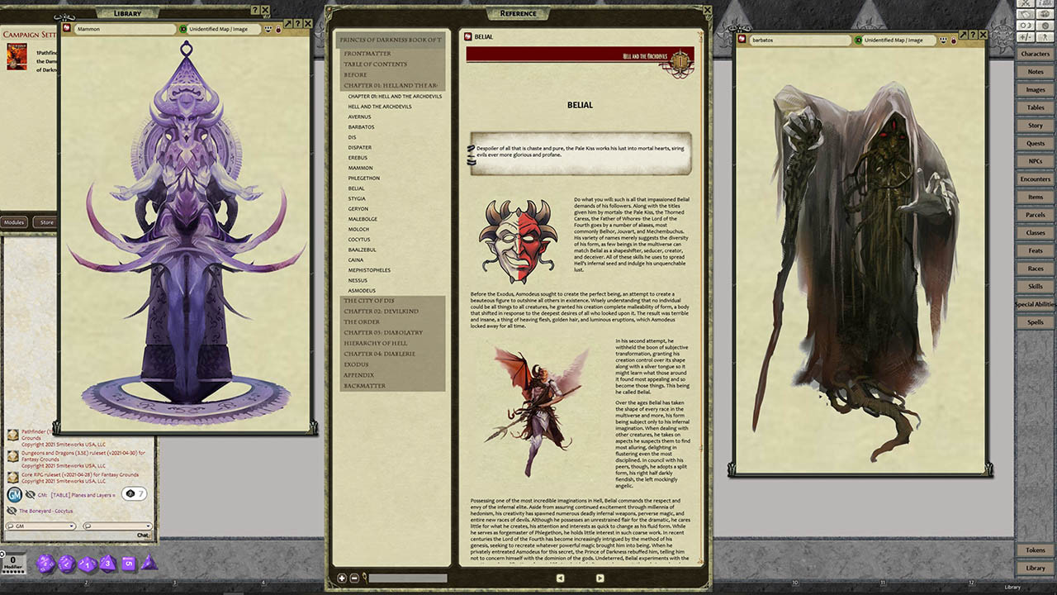The width and height of the screenshot is (1057, 595).
Task: Expand Chapter 04: Diablerie section
Action: click(x=391, y=354)
